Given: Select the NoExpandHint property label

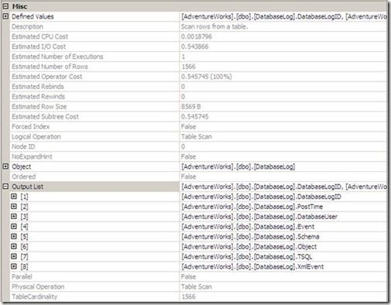Looking at the screenshot, I should [32, 156].
